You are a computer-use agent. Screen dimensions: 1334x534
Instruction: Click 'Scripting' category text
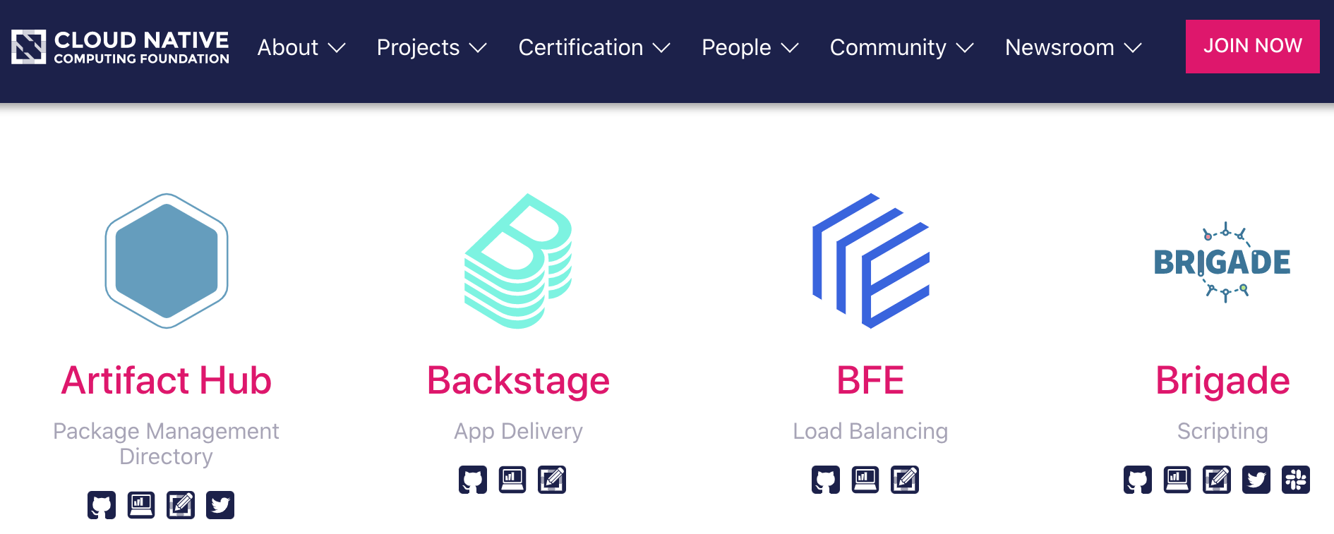(x=1222, y=432)
